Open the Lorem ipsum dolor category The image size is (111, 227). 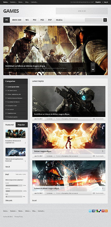tap(13, 87)
